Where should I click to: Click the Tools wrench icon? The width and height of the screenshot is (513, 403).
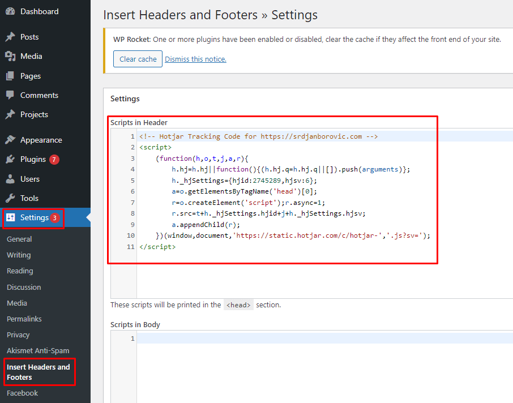[10, 198]
